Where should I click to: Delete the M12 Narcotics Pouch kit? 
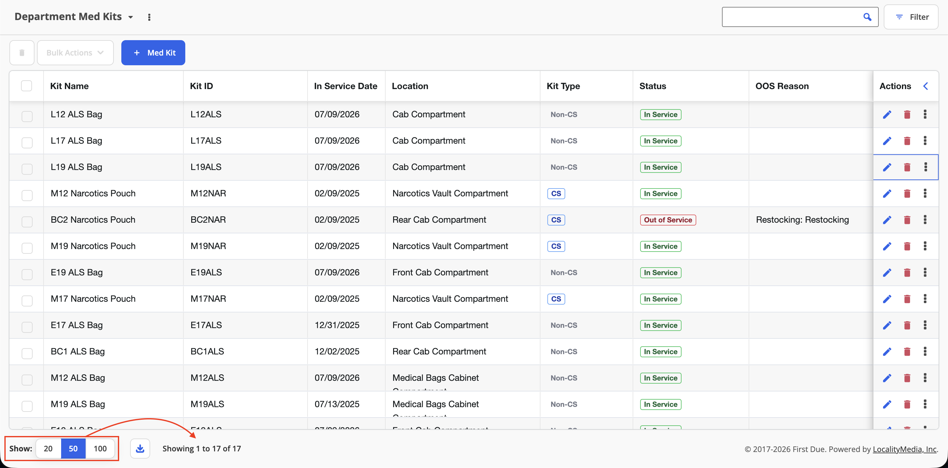pyautogui.click(x=907, y=193)
